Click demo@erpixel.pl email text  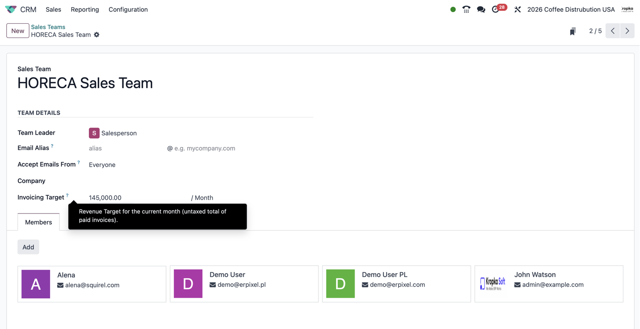(x=242, y=285)
